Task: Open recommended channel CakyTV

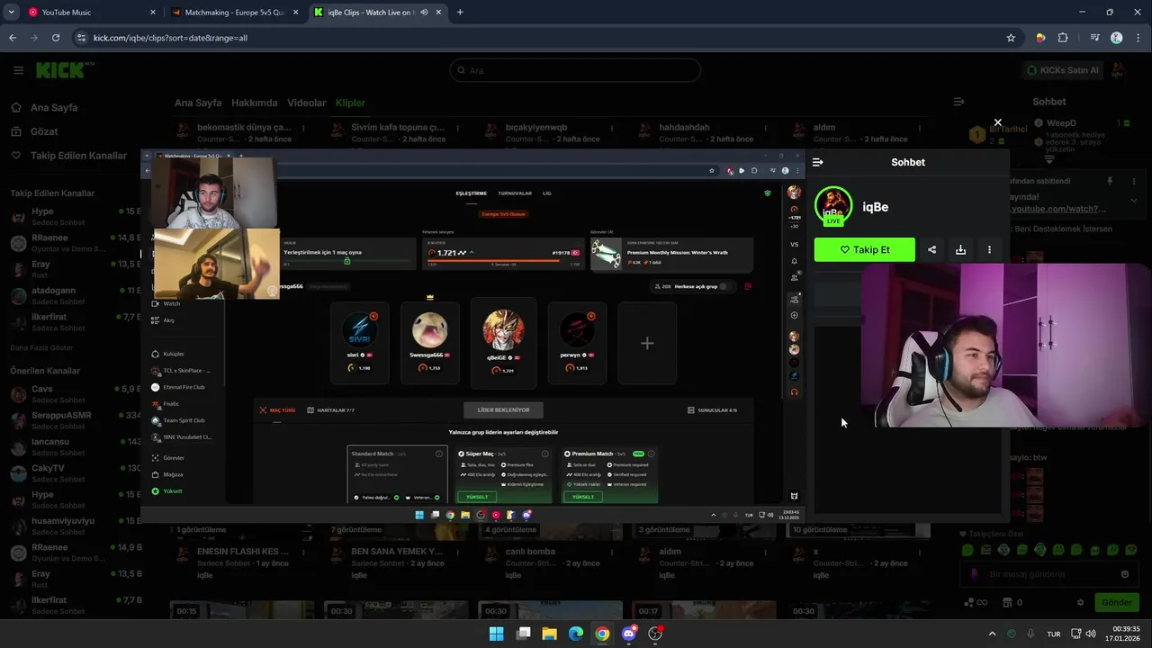Action: (72, 473)
